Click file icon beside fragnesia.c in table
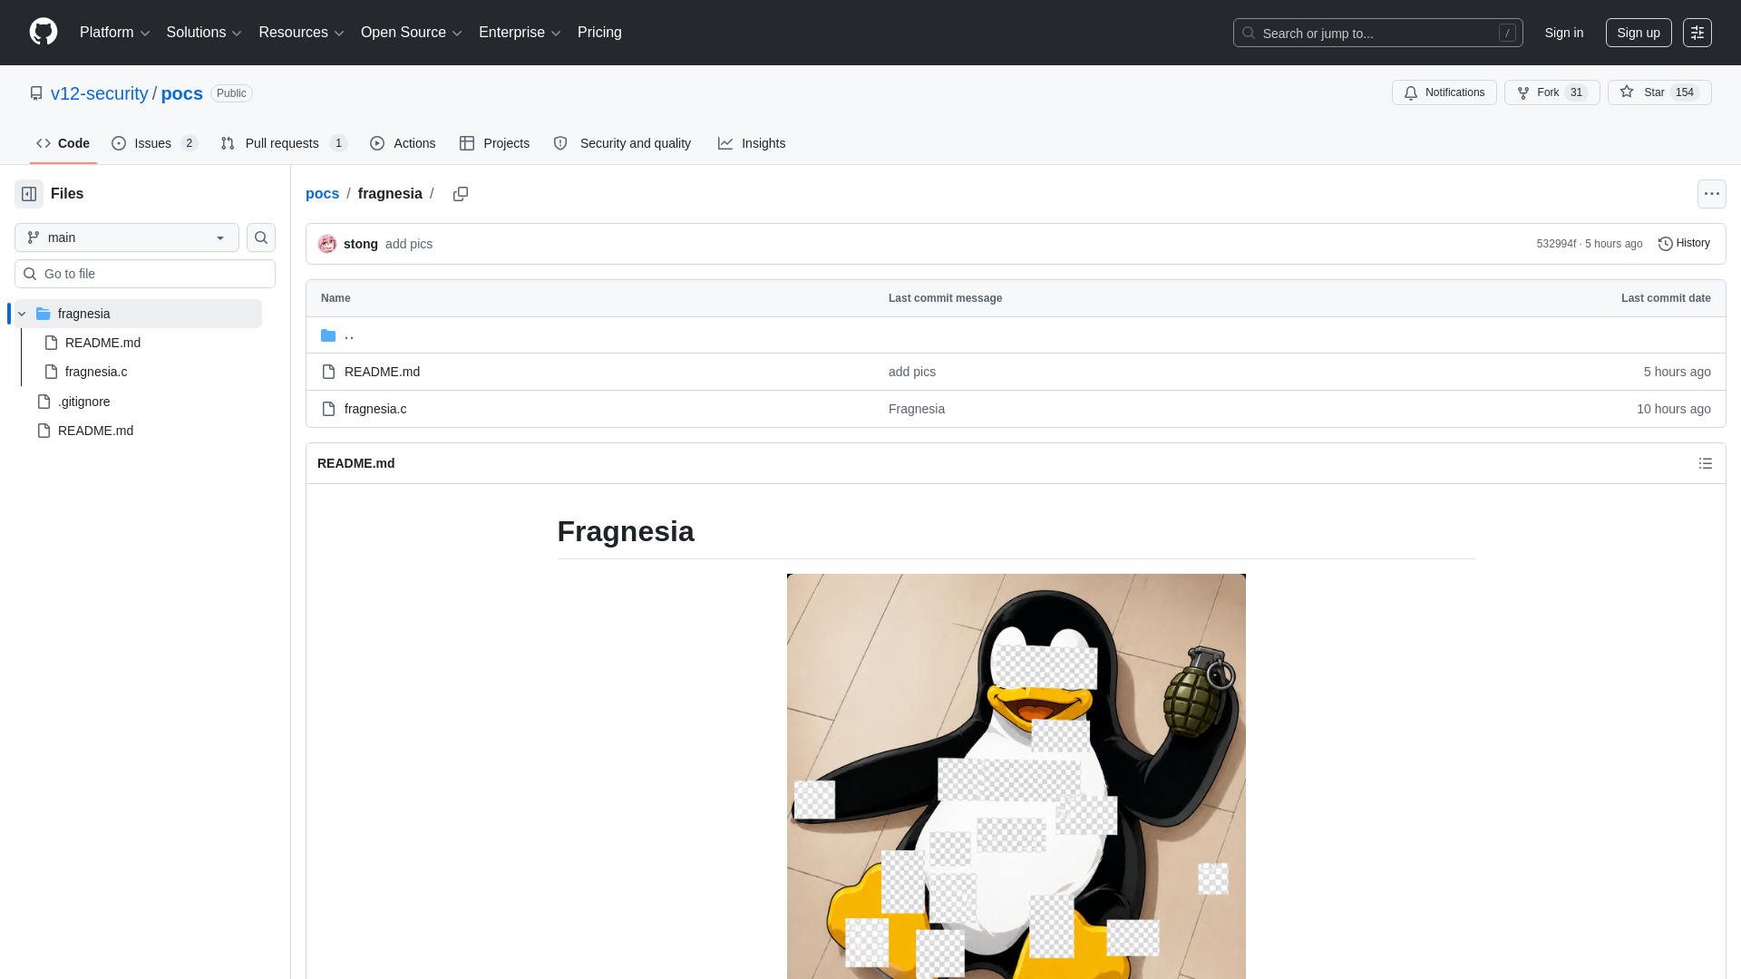The width and height of the screenshot is (1741, 979). click(x=328, y=409)
